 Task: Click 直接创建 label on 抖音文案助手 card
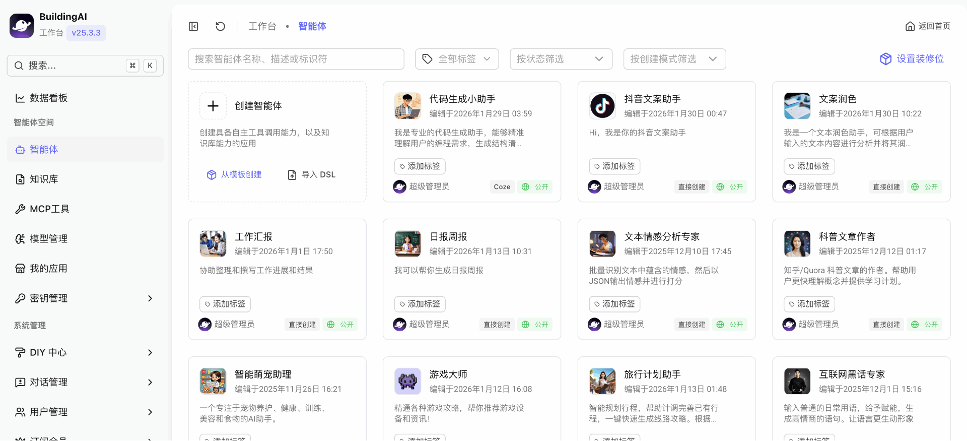point(692,187)
